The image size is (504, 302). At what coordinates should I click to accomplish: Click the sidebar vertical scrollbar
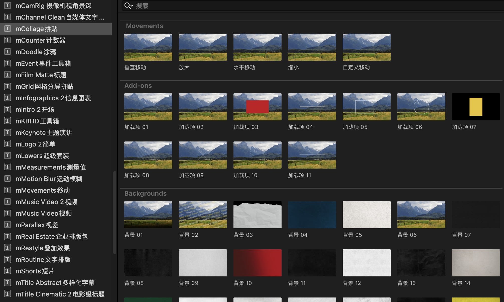(115, 212)
